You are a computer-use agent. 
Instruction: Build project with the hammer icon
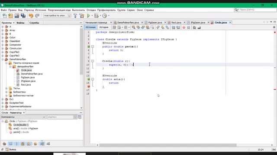(x=75, y=16)
